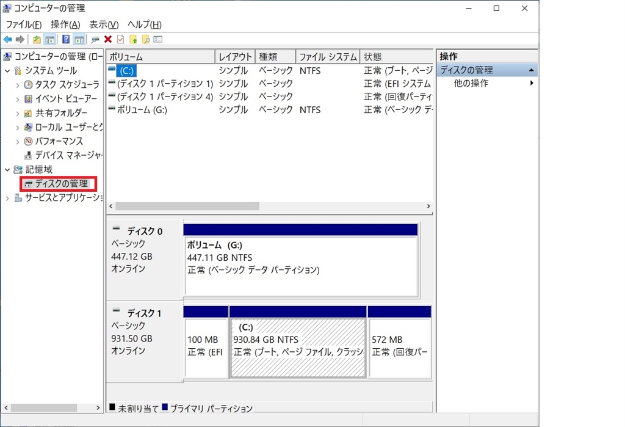
Task: Select the コンピューターの管理 root node
Action: tap(58, 56)
